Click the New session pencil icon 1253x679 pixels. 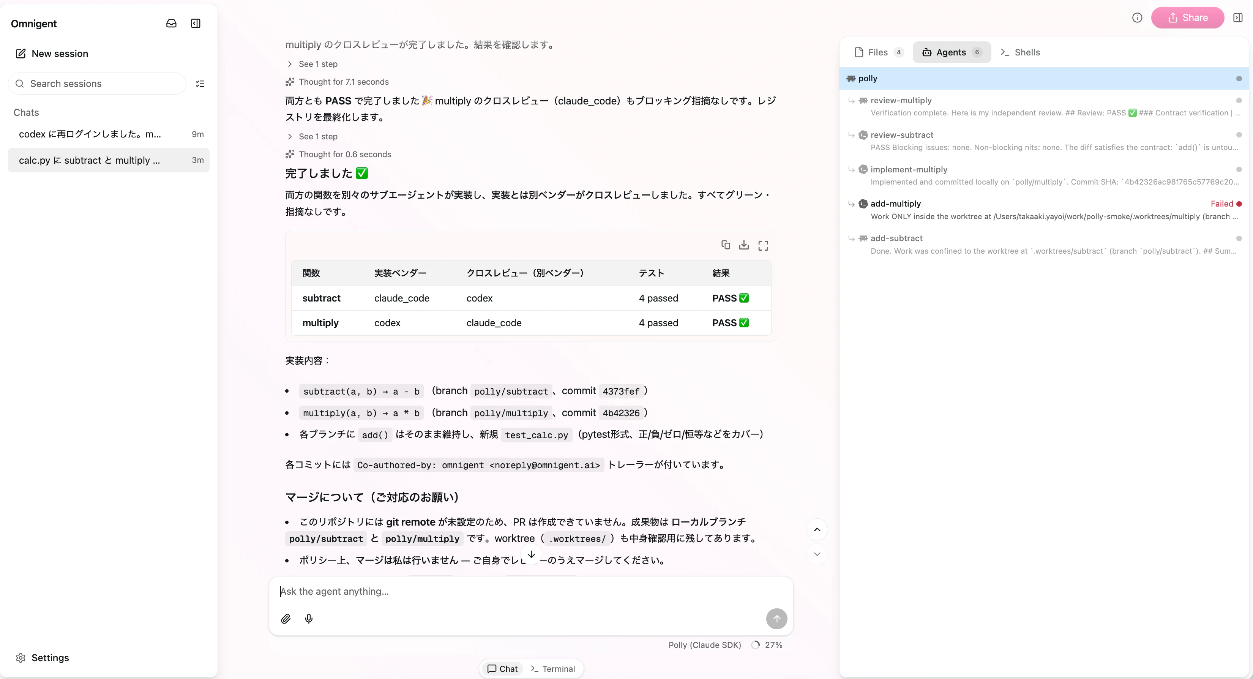pyautogui.click(x=21, y=54)
